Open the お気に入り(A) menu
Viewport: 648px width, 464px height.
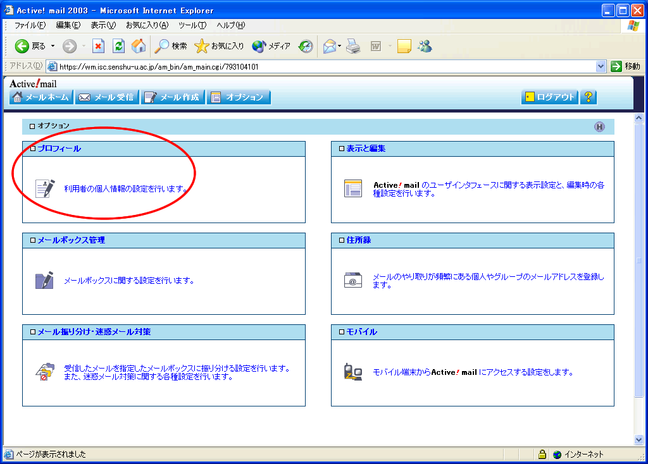click(147, 25)
